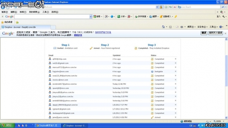Remove the q334@chip.com invite row
228x128 pixels.
176,59
